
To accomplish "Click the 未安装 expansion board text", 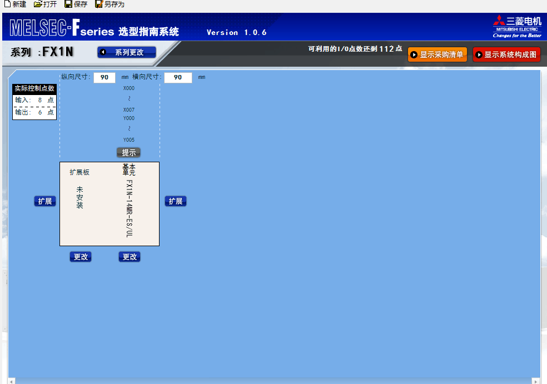I will click(x=80, y=197).
